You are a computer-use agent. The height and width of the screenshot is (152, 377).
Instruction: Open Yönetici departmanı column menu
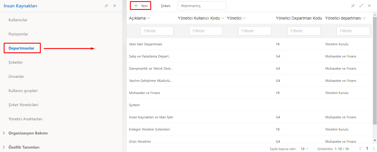point(364,18)
